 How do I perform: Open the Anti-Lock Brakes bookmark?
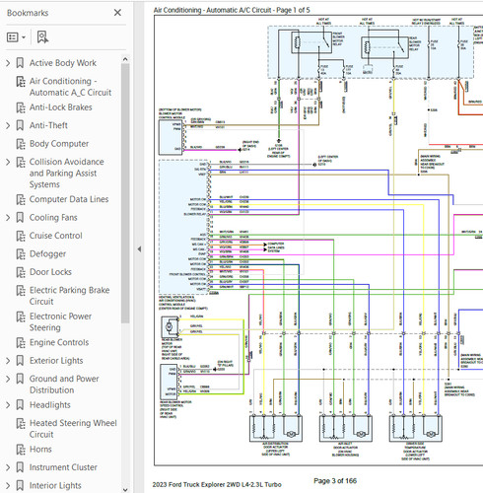[61, 107]
